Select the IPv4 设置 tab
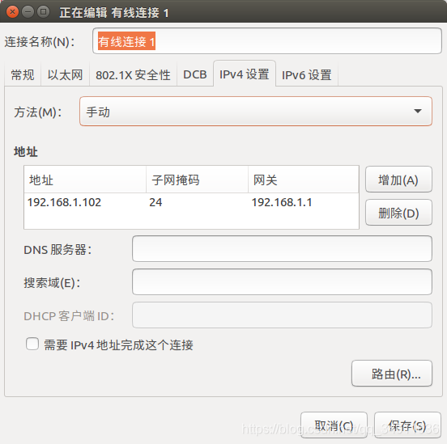Screen dimensions: 447x444 click(245, 74)
